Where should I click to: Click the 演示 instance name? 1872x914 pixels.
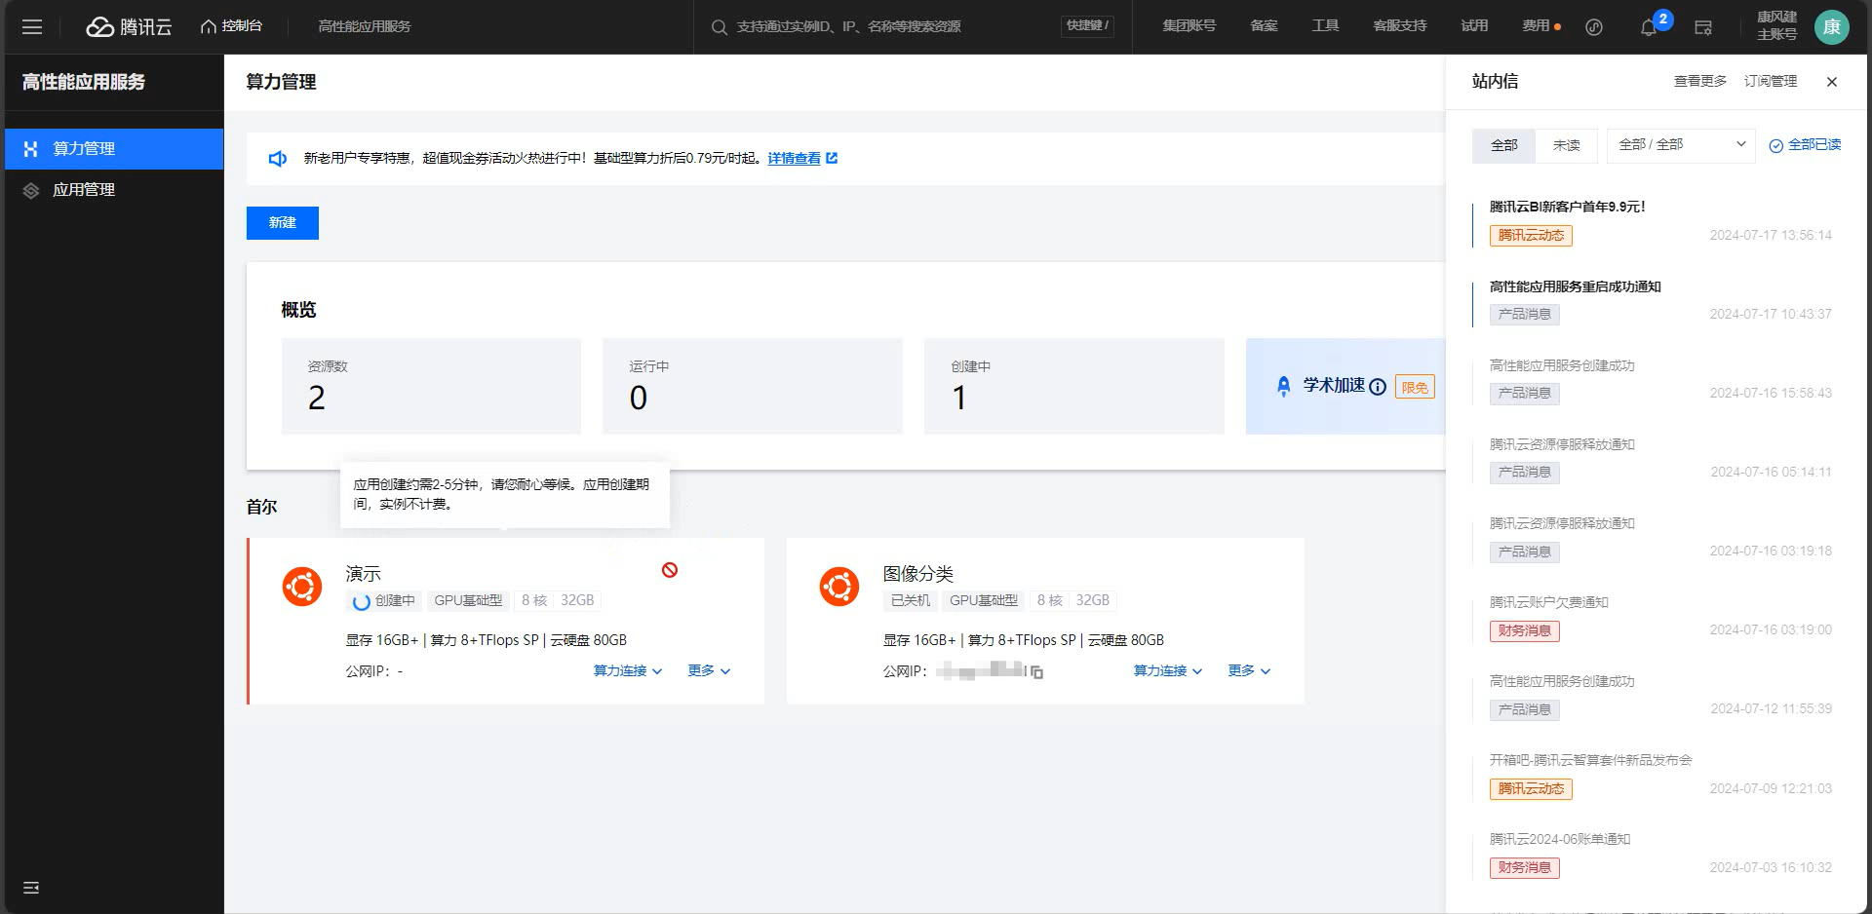tap(363, 574)
